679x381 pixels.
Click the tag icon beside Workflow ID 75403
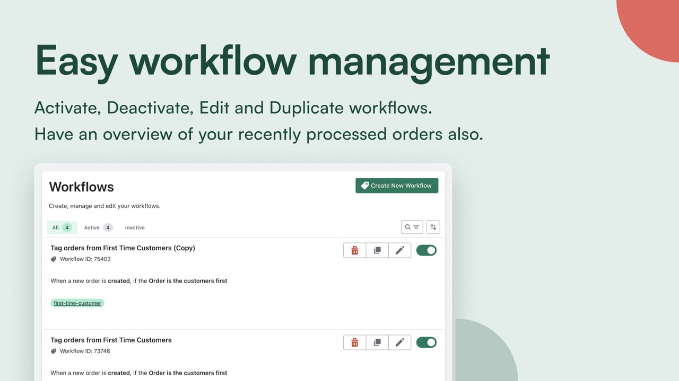54,259
